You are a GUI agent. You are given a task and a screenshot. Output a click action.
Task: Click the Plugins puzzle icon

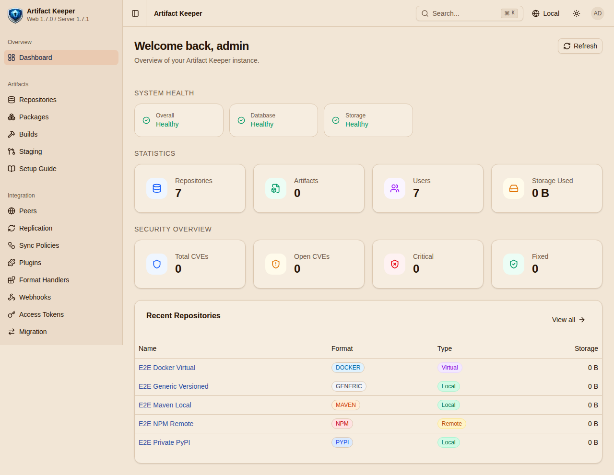12,263
